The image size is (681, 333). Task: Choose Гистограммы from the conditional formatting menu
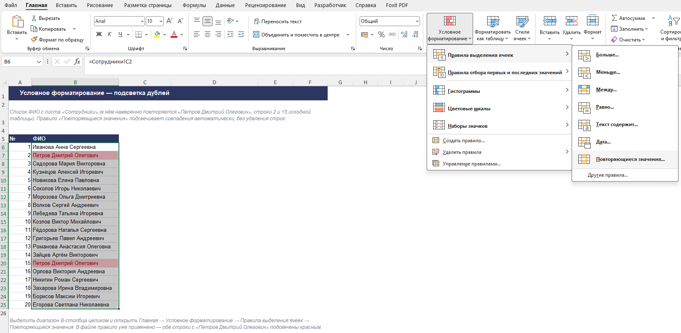pos(499,91)
